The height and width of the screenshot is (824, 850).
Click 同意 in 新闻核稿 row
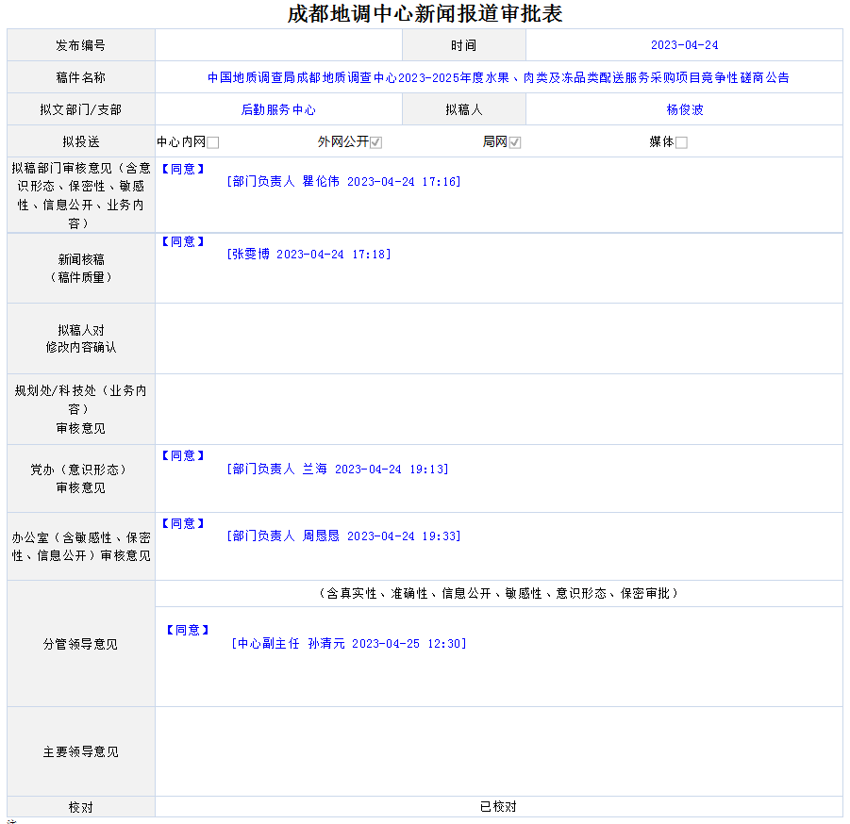[x=183, y=241]
